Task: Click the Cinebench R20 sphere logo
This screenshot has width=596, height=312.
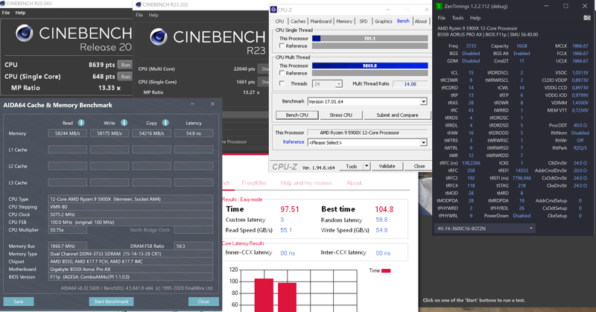Action: coord(25,33)
